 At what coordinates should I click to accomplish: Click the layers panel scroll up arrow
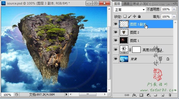tap(175, 22)
